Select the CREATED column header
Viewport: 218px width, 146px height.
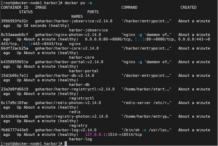(188, 7)
